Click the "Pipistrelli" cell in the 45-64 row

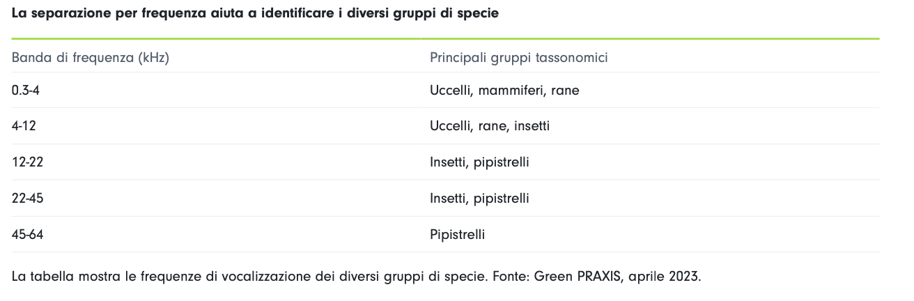click(457, 235)
